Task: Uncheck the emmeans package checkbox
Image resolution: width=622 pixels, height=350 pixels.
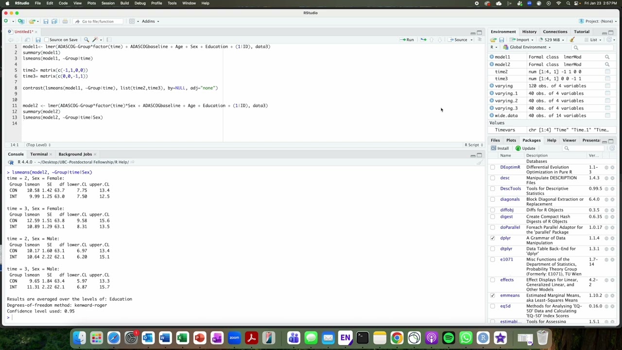Action: point(492,296)
